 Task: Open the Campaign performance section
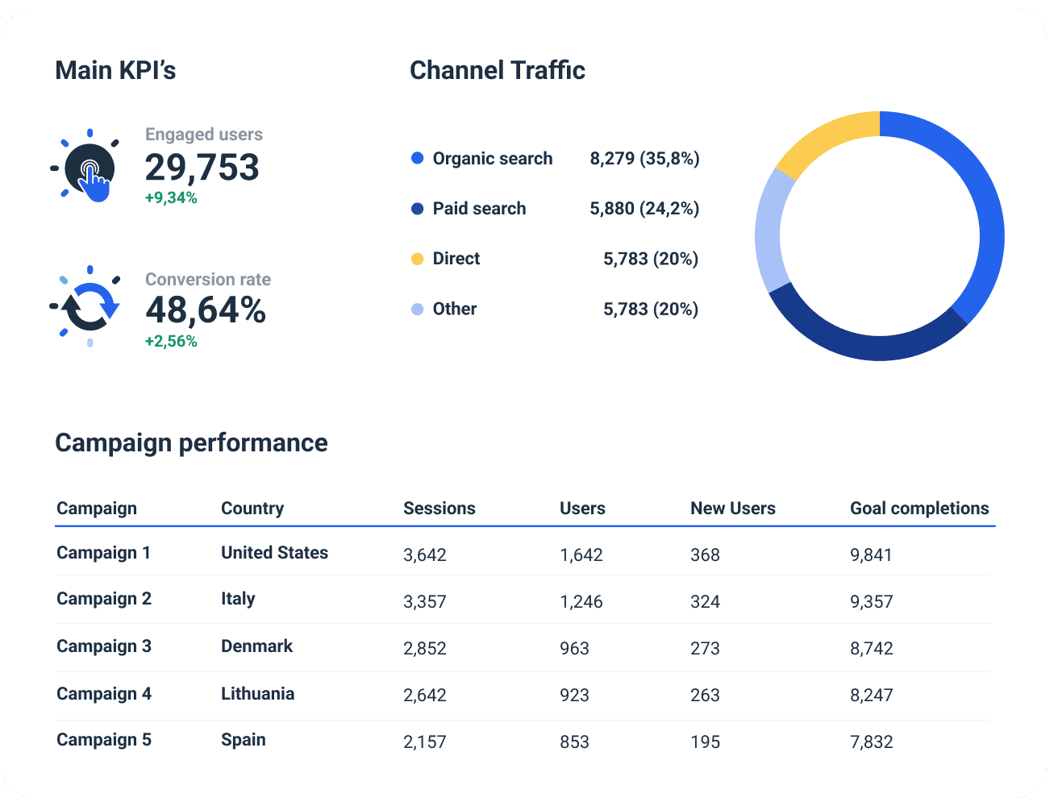[191, 442]
